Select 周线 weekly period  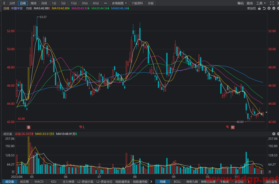(x=34, y=3)
